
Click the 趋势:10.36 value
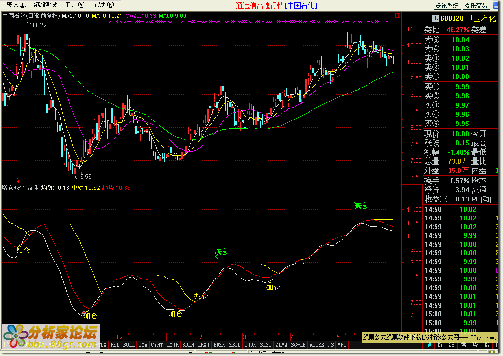117,188
